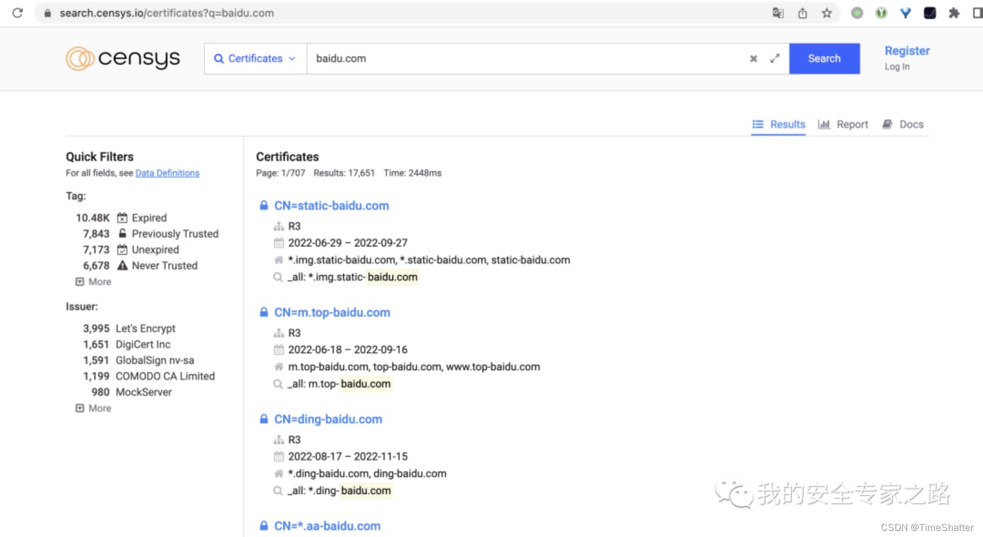Open the CN=m.top-baidu.com certificate
Image resolution: width=983 pixels, height=537 pixels.
[x=332, y=312]
